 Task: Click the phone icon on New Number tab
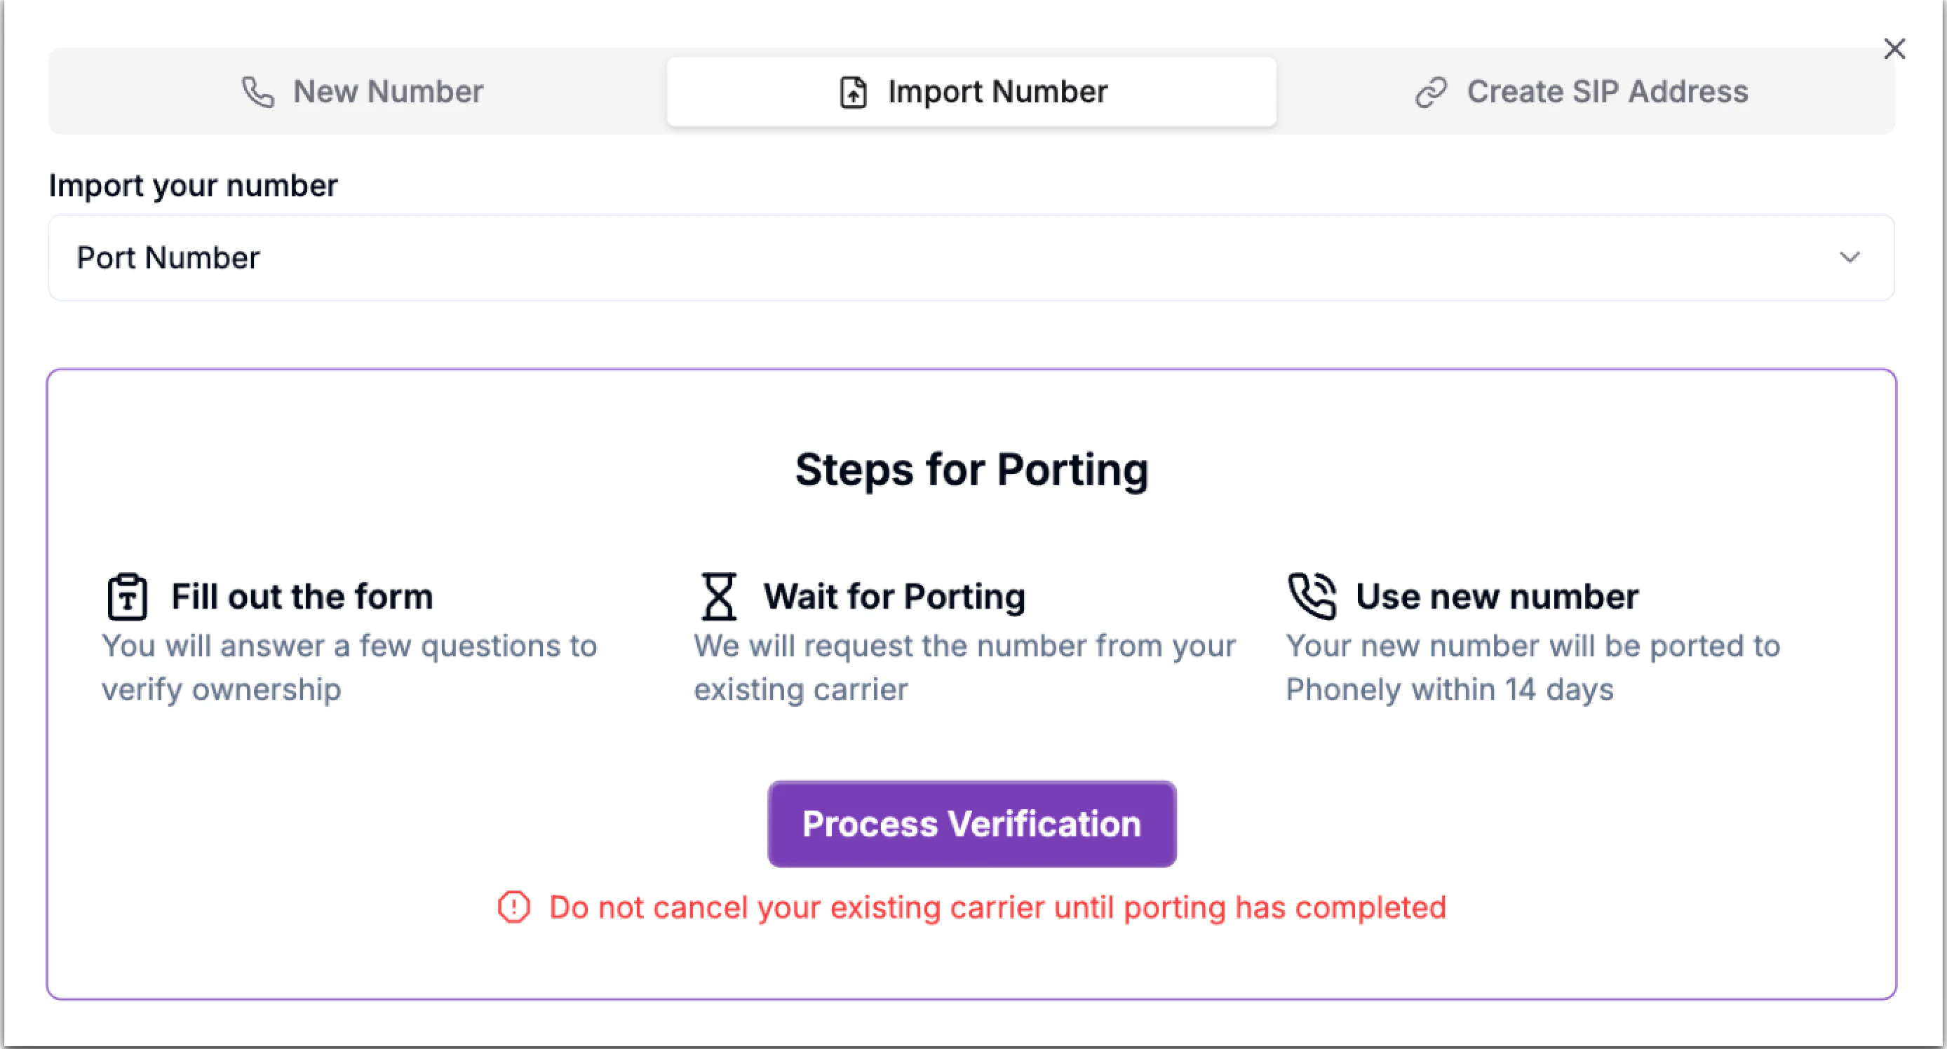click(x=257, y=90)
